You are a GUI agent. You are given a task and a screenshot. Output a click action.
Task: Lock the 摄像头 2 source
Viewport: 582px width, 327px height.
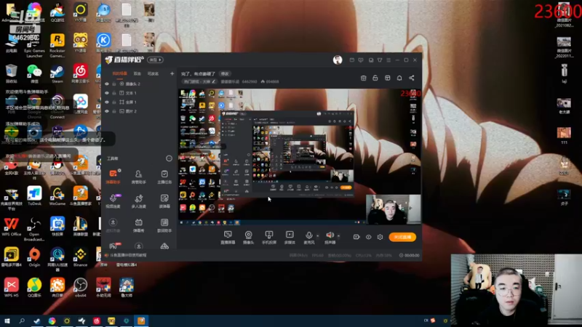coord(114,84)
